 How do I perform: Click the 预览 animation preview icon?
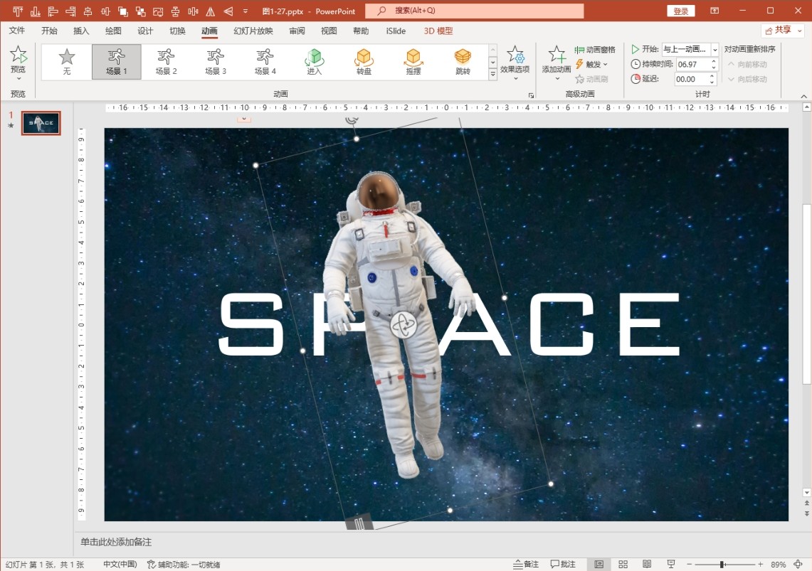[x=18, y=55]
